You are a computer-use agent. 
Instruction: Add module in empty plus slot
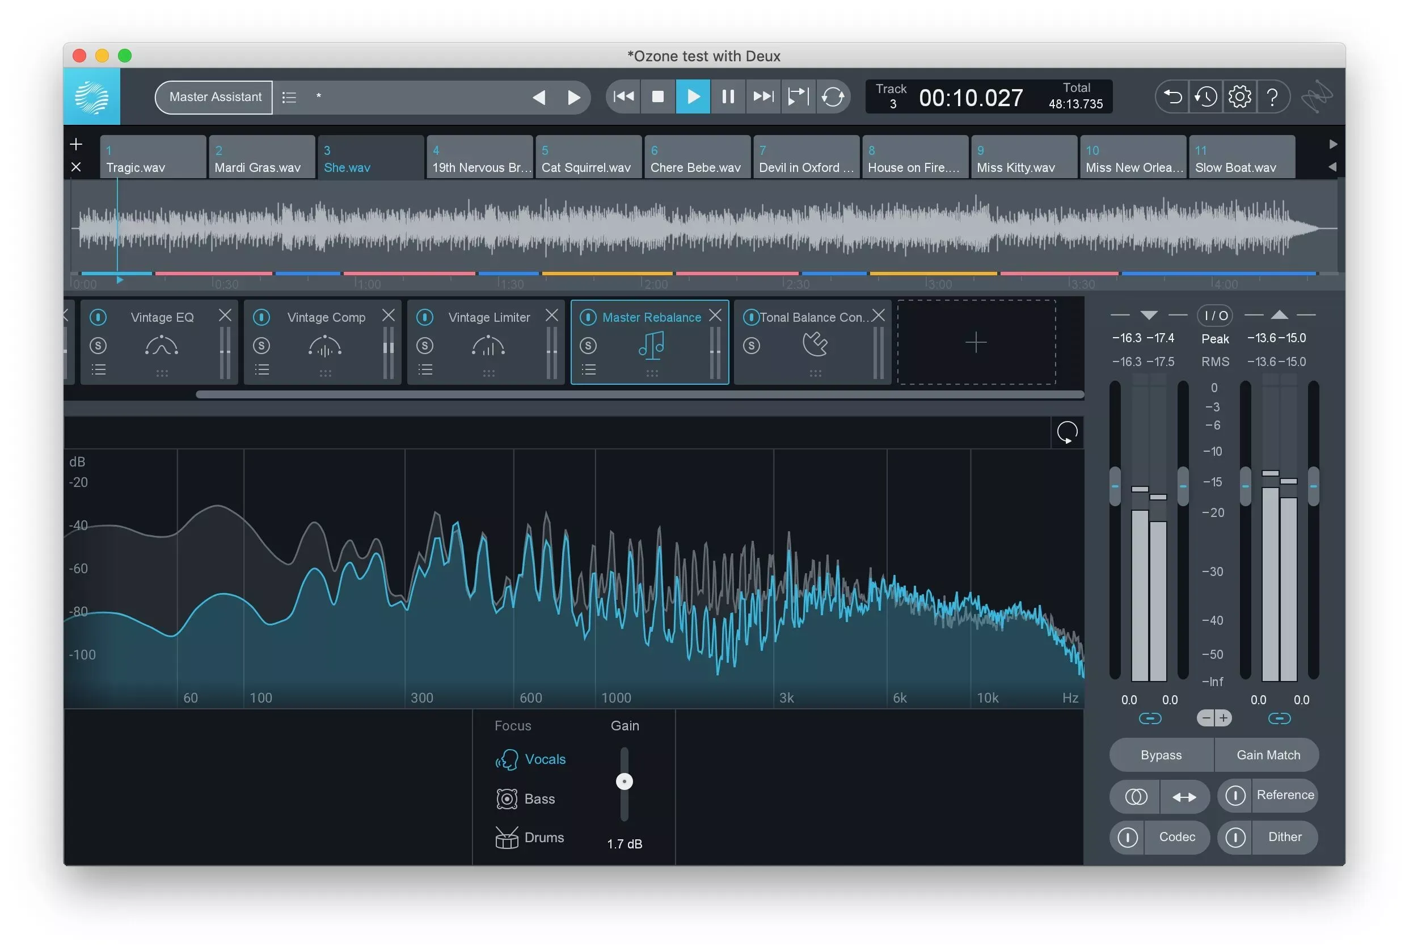(976, 342)
